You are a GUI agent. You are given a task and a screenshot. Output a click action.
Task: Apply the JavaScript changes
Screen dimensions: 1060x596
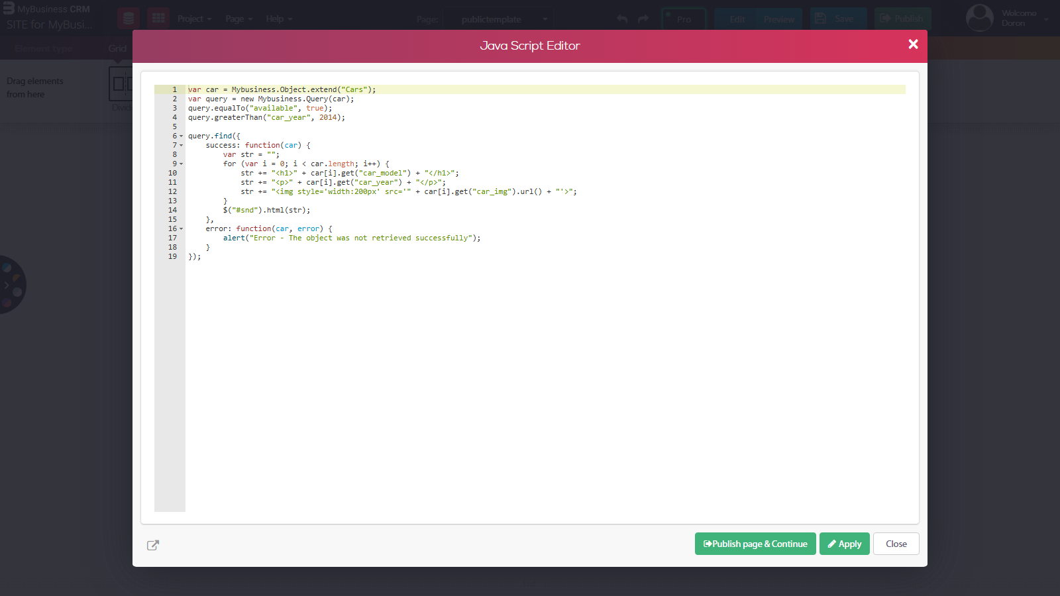click(x=845, y=544)
